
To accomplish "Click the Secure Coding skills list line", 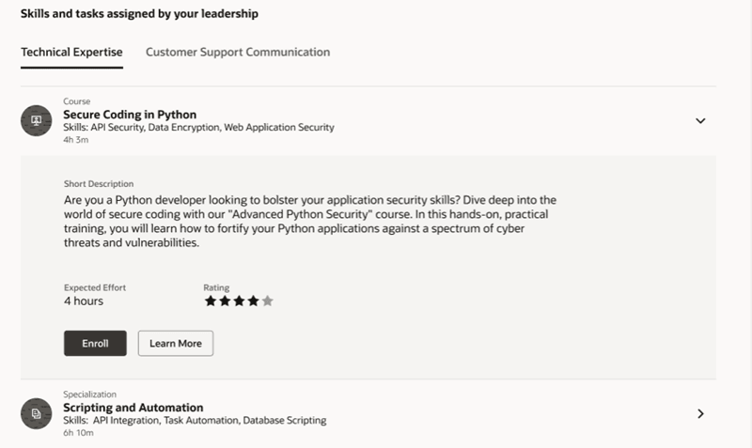I will (198, 128).
